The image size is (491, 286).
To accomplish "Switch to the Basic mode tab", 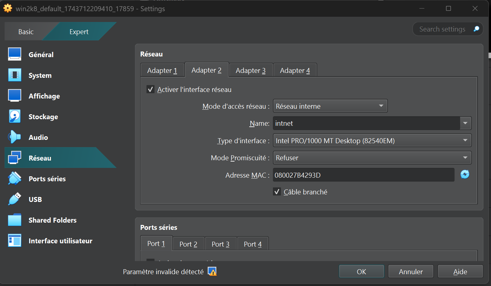I will pyautogui.click(x=26, y=32).
